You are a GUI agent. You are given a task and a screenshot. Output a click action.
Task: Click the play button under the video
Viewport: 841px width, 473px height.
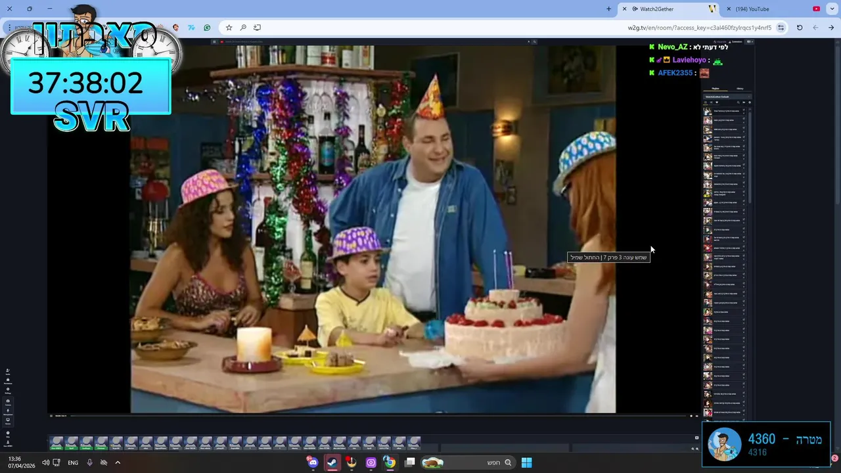coord(51,416)
